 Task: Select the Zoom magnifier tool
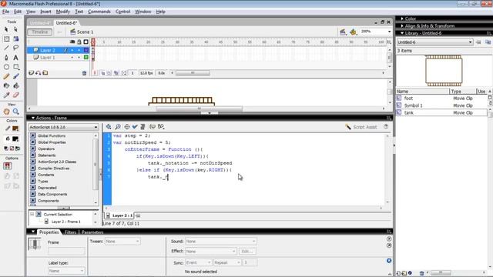click(15, 112)
